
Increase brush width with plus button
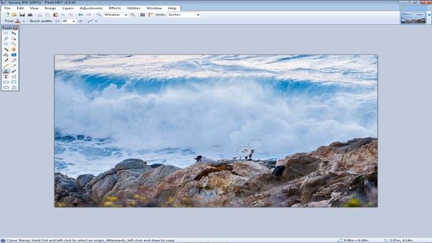point(80,21)
